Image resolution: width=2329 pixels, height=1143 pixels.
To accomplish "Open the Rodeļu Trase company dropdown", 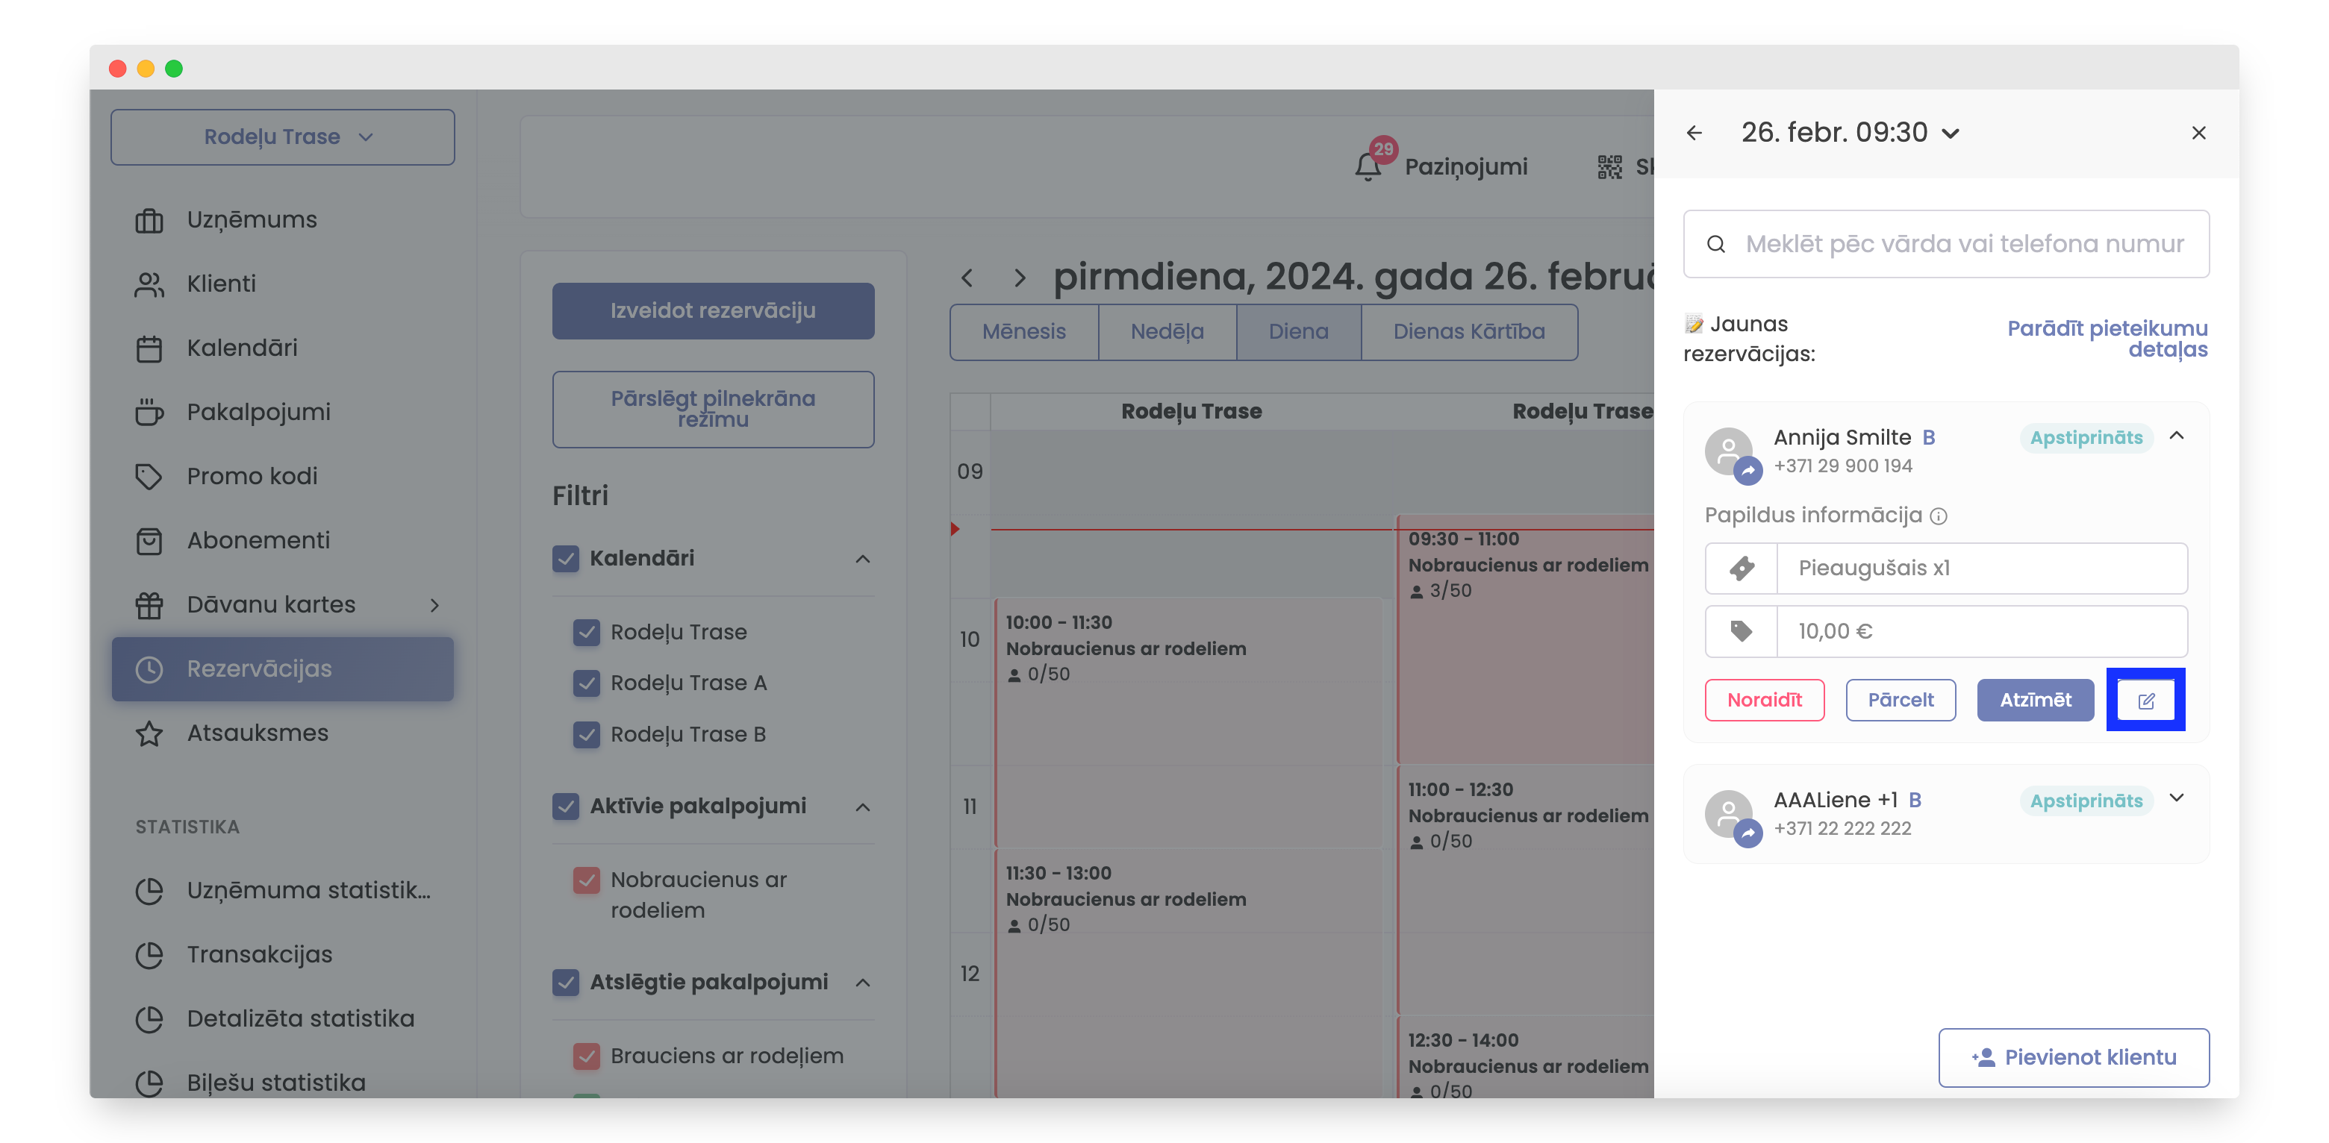I will pos(283,137).
